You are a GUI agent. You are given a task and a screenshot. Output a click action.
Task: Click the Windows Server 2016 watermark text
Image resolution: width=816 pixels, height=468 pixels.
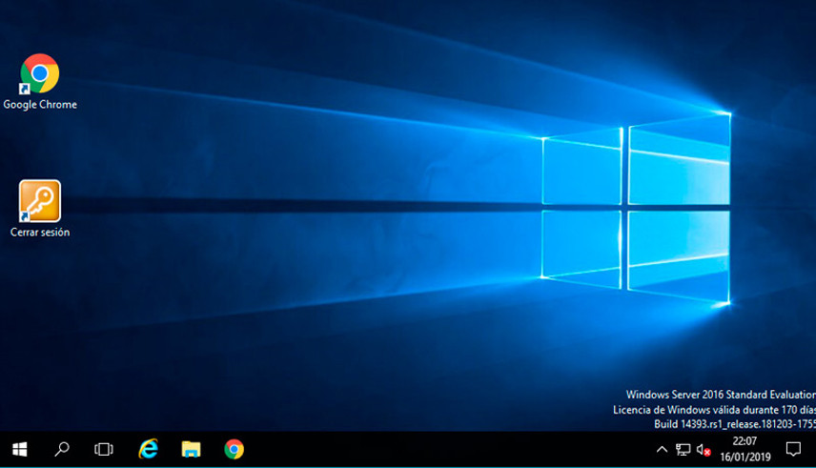[720, 395]
